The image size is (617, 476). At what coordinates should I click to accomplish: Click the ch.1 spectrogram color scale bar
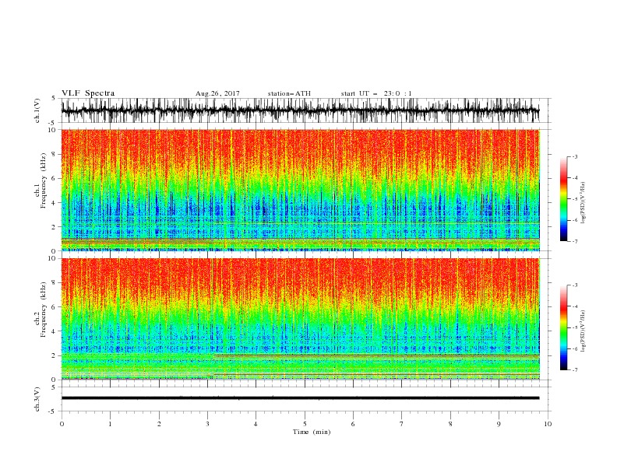coord(563,199)
